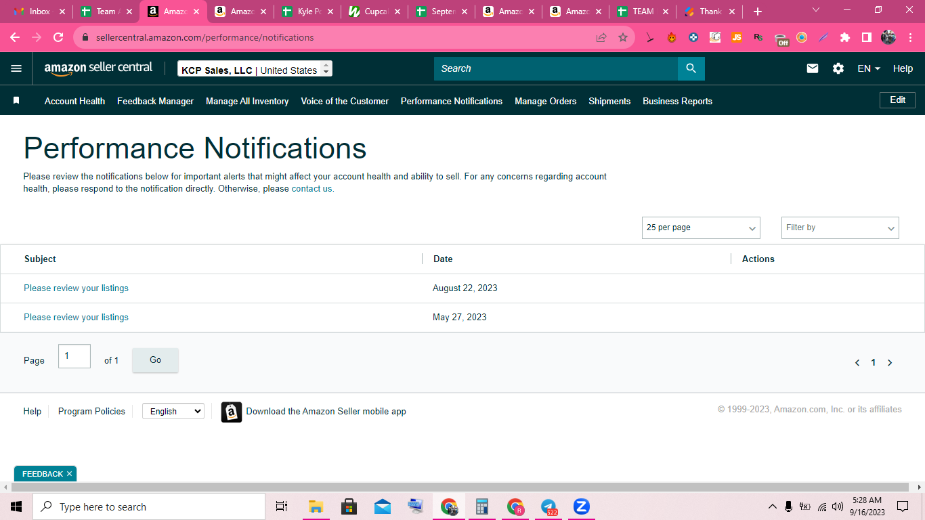Click the RS extension icon
This screenshot has width=925, height=520.
pyautogui.click(x=758, y=38)
